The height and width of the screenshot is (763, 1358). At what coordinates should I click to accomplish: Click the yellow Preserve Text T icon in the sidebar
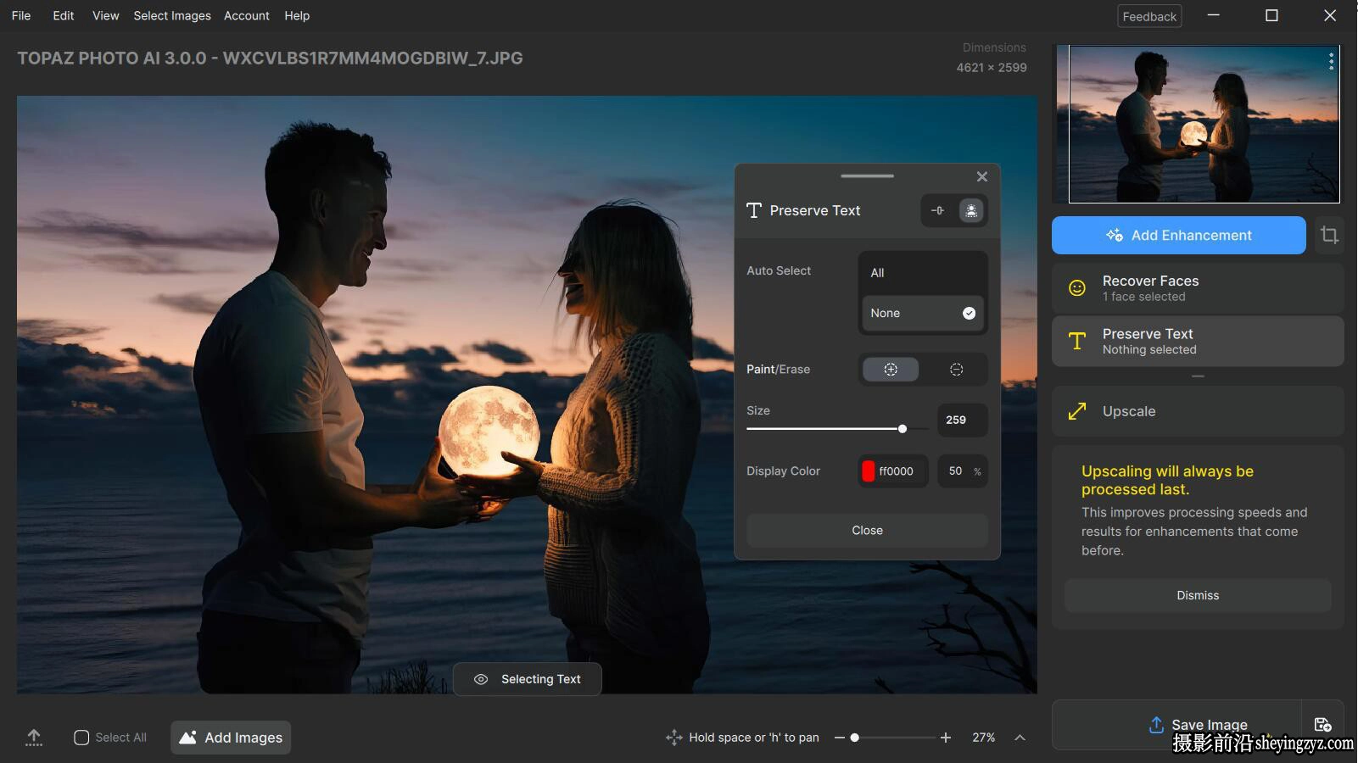click(1076, 341)
